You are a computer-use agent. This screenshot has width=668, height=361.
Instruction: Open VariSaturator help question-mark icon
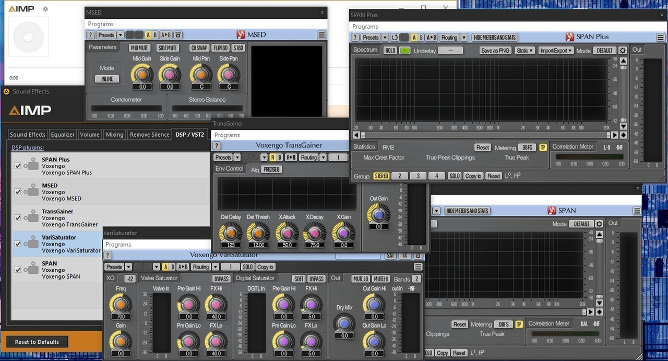pos(108,256)
